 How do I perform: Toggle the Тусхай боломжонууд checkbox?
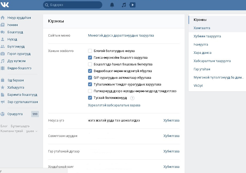pos(90,98)
